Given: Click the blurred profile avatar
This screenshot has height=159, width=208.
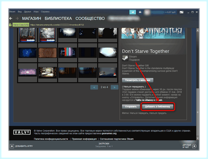Looking at the screenshot, I should pyautogui.click(x=147, y=12).
